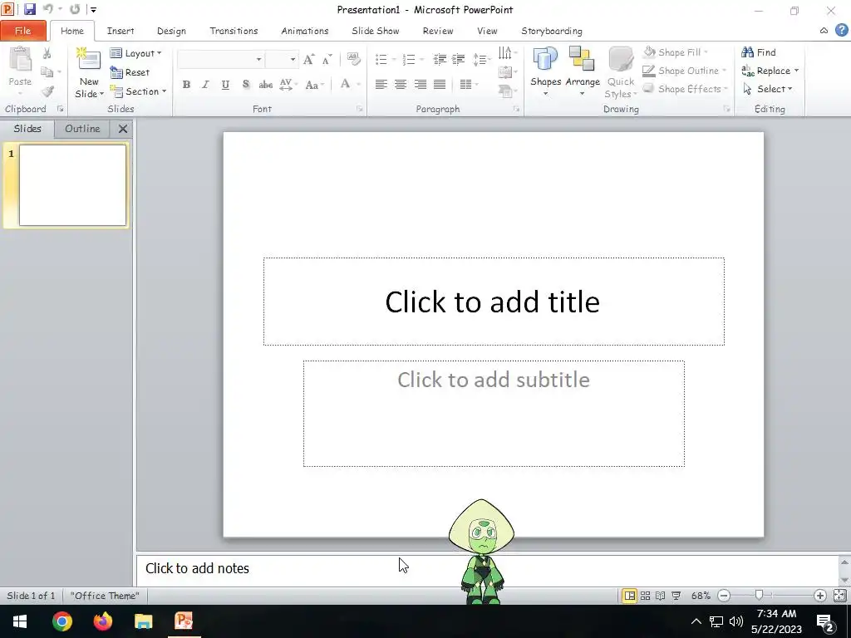Click the Font Color icon
851x638 pixels.
[x=345, y=84]
